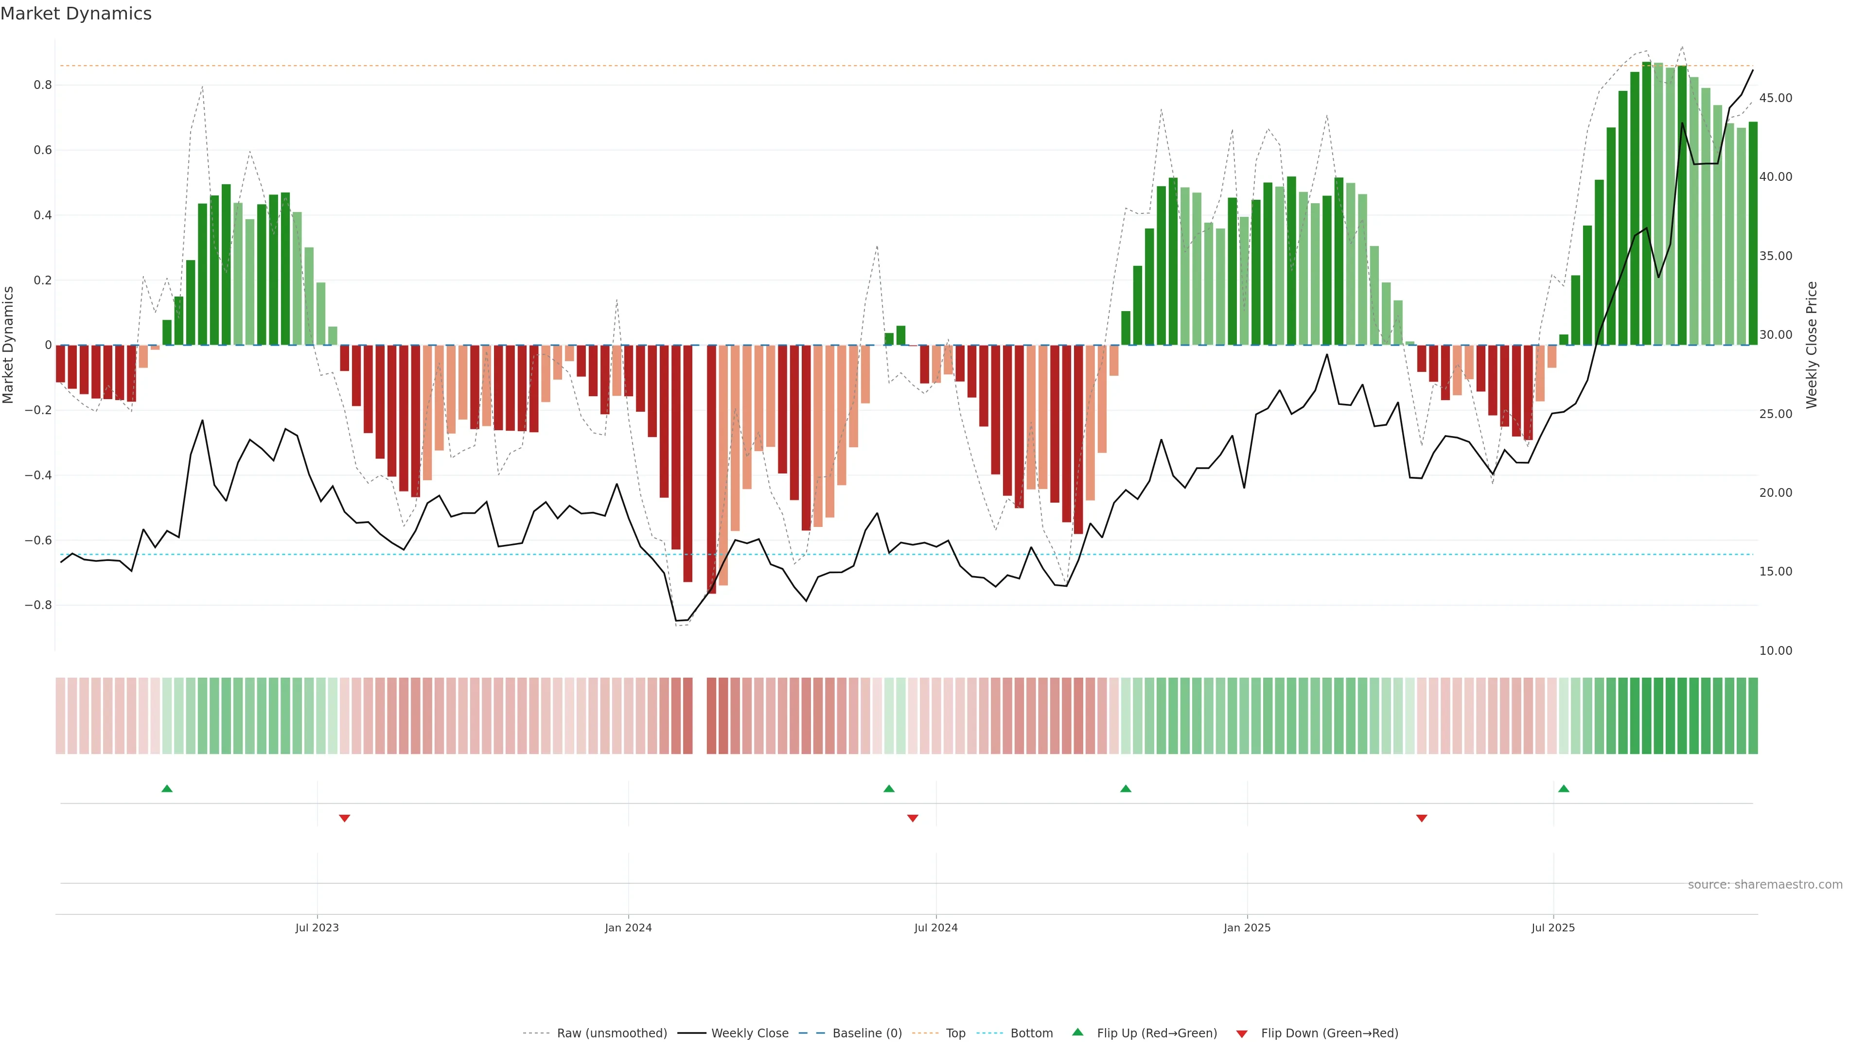Click the green flip-up marker after Jul 2025
The height and width of the screenshot is (1050, 1867).
point(1563,788)
